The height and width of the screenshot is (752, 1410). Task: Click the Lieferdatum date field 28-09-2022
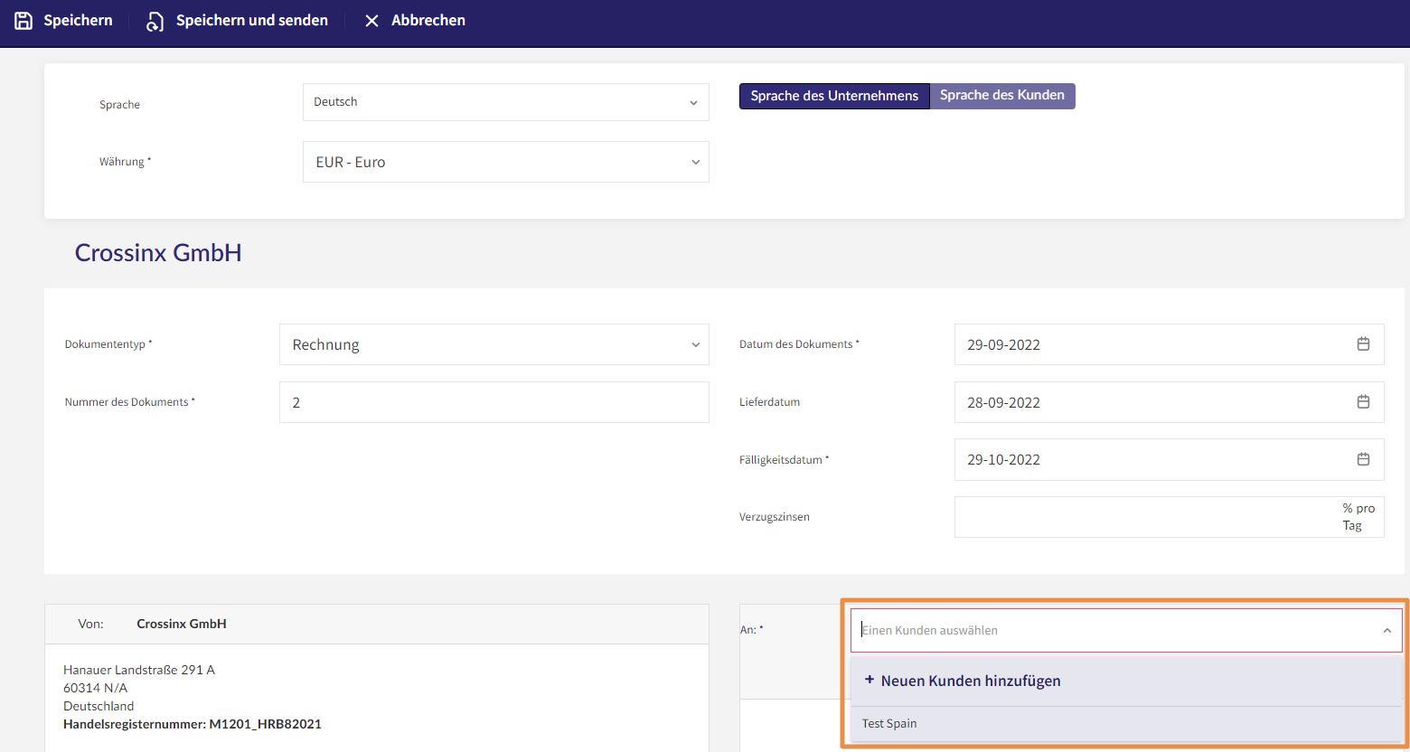pos(1170,402)
